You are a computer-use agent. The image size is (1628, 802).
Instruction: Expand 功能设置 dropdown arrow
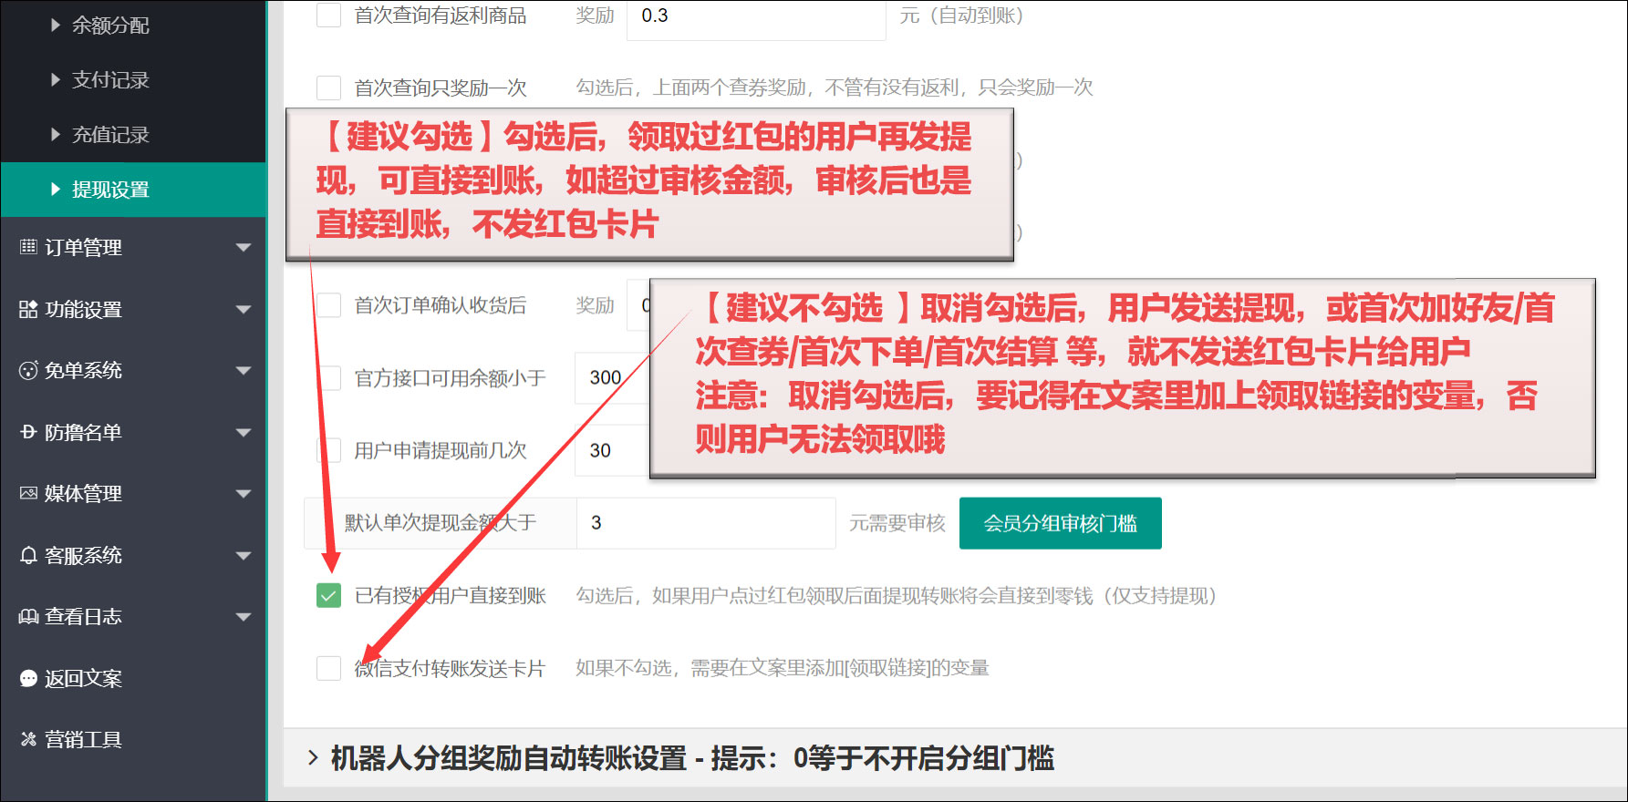(x=244, y=310)
